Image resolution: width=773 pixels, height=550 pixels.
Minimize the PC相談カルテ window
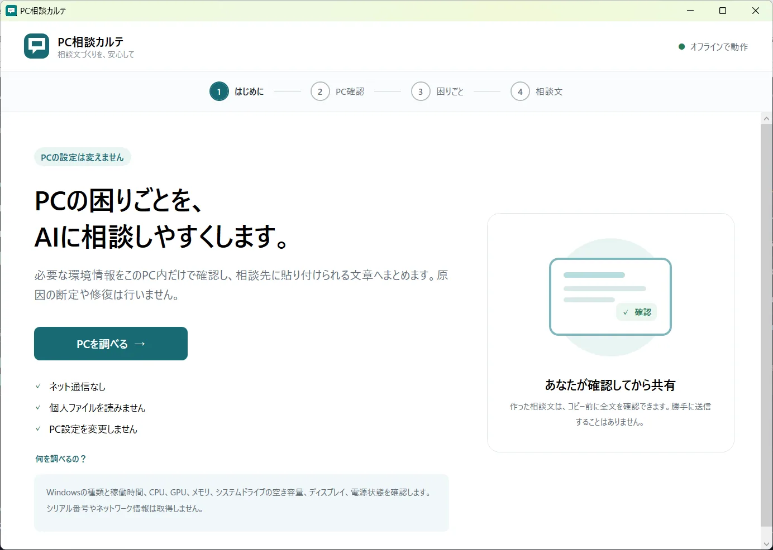click(x=690, y=11)
